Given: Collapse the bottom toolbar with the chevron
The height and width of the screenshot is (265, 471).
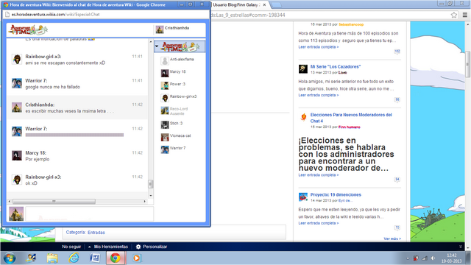Looking at the screenshot, I should pyautogui.click(x=461, y=247).
